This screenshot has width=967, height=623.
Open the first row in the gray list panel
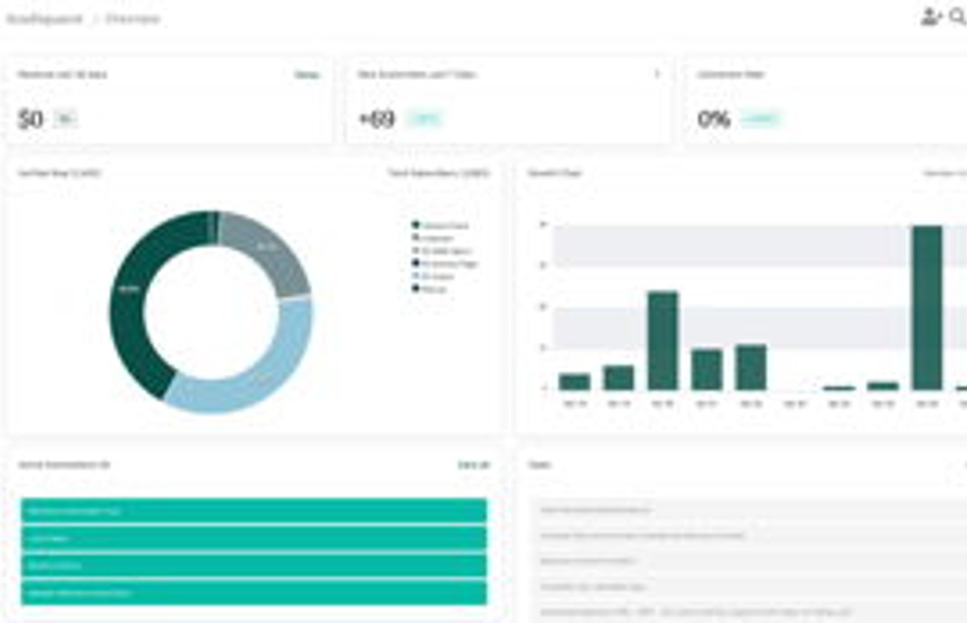(749, 510)
